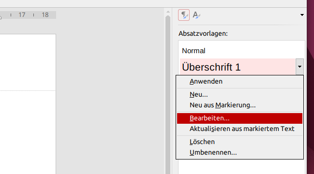This screenshot has width=314, height=174.
Task: Choose Aktualisieren aus markiertem Text
Action: click(239, 129)
